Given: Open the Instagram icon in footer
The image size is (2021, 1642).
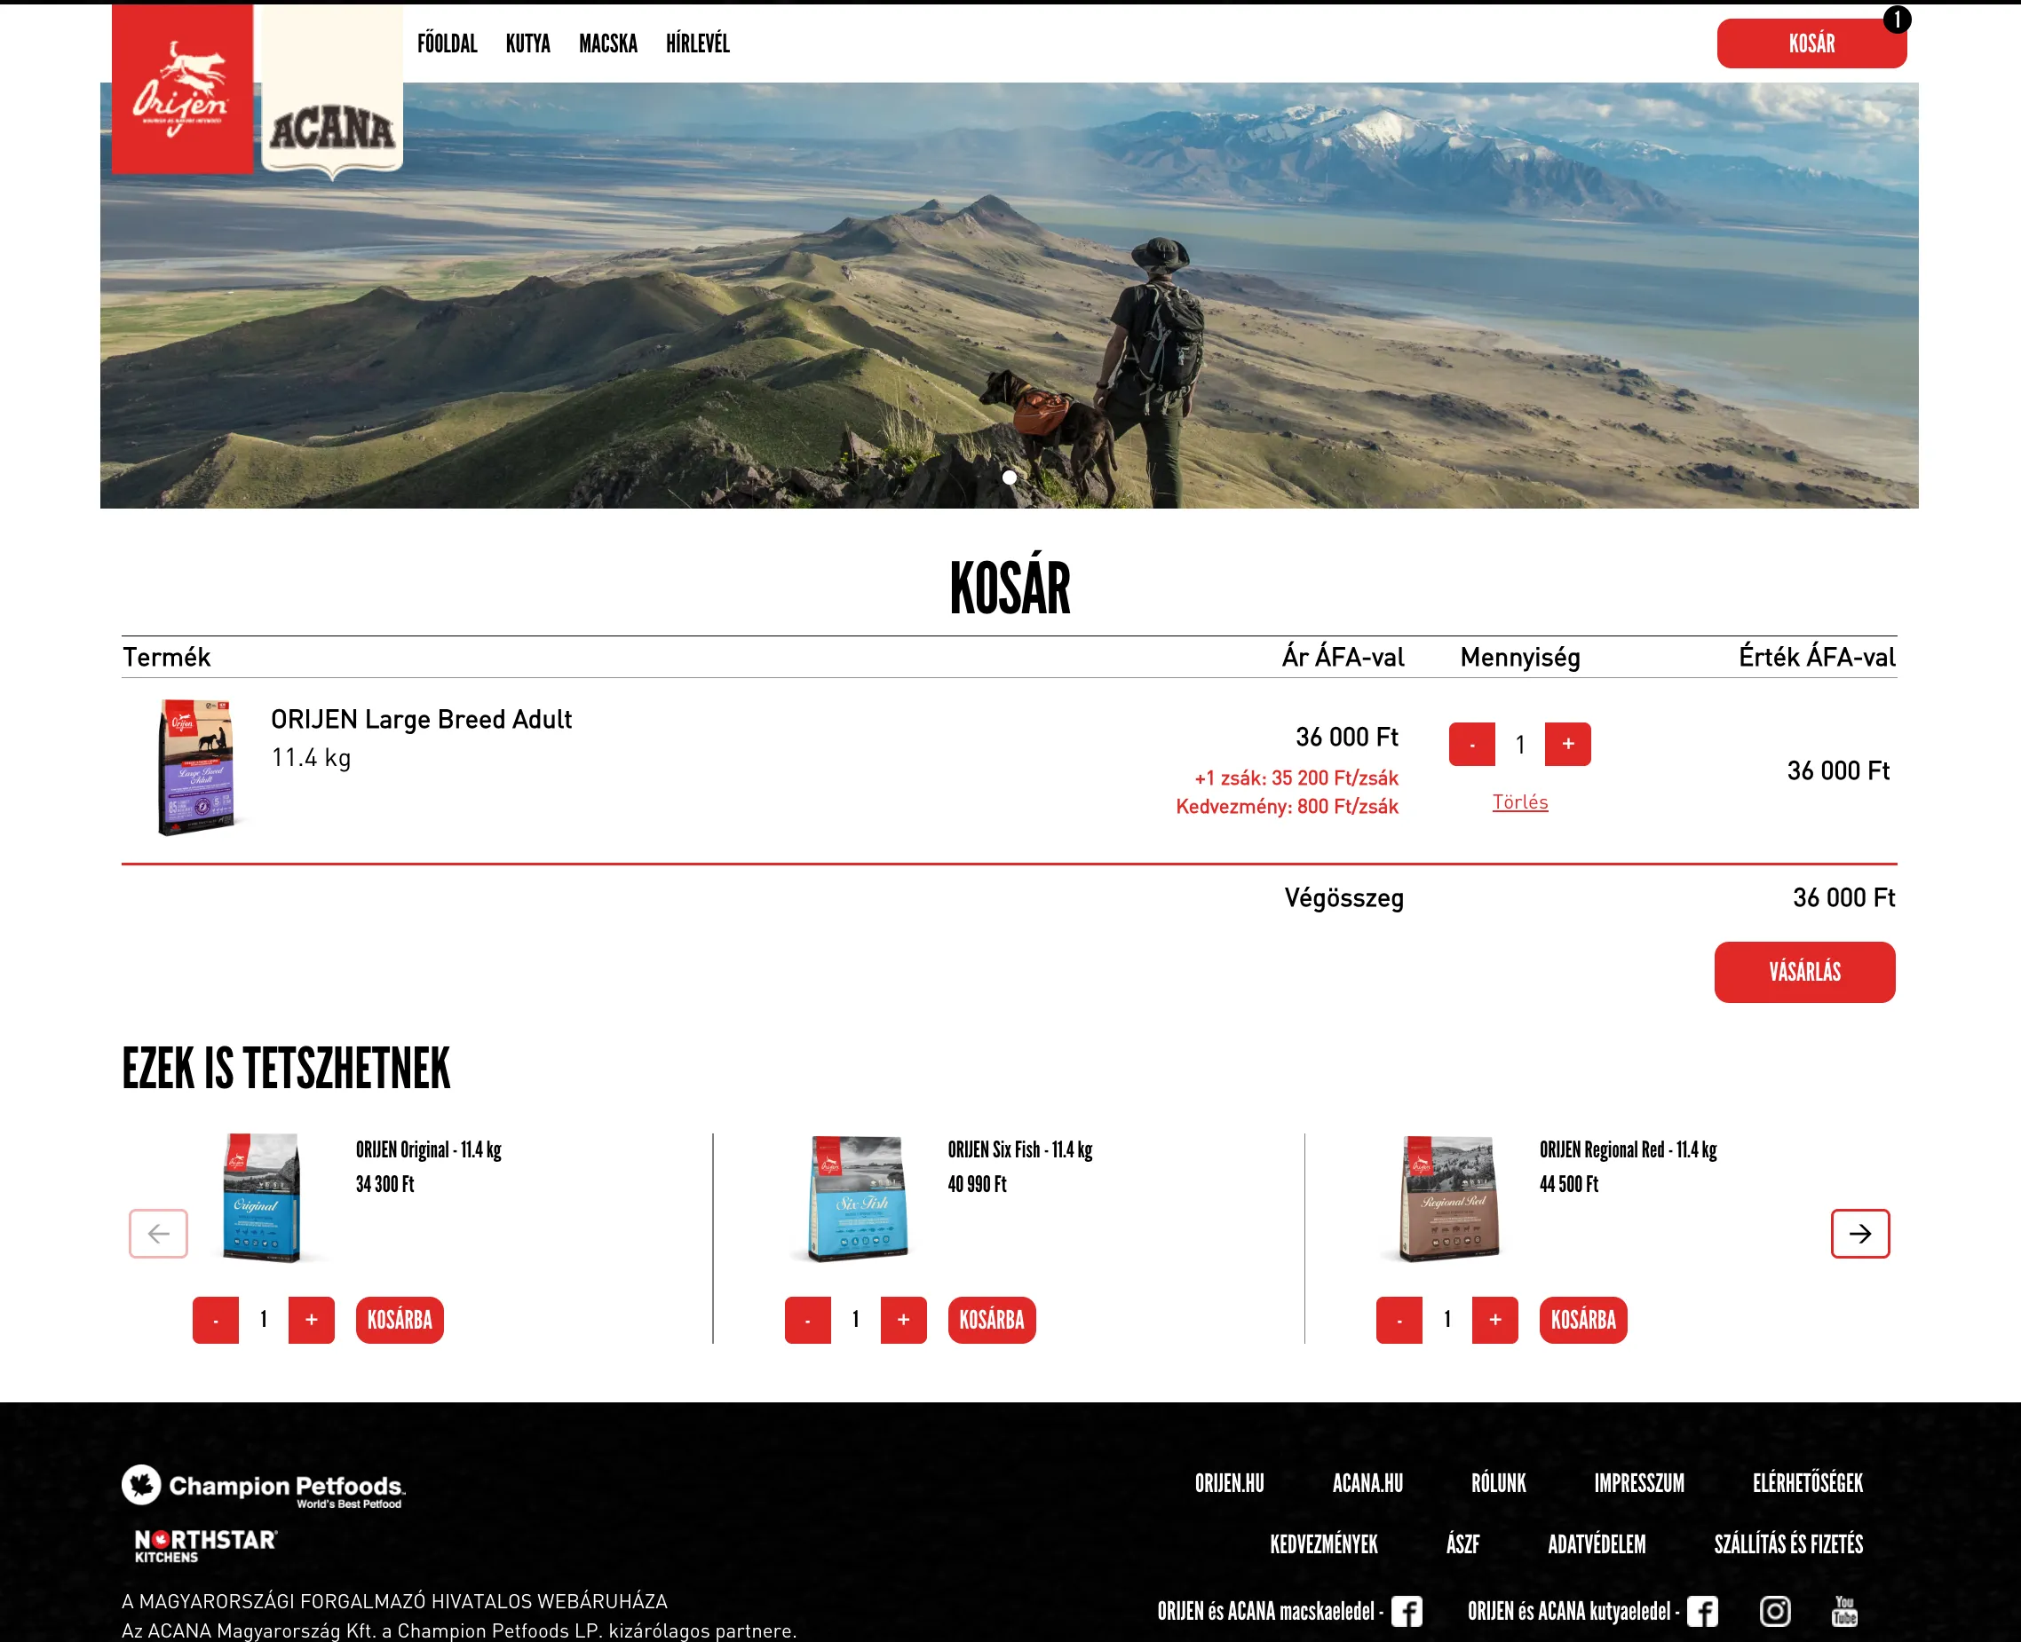Looking at the screenshot, I should click(x=1775, y=1611).
